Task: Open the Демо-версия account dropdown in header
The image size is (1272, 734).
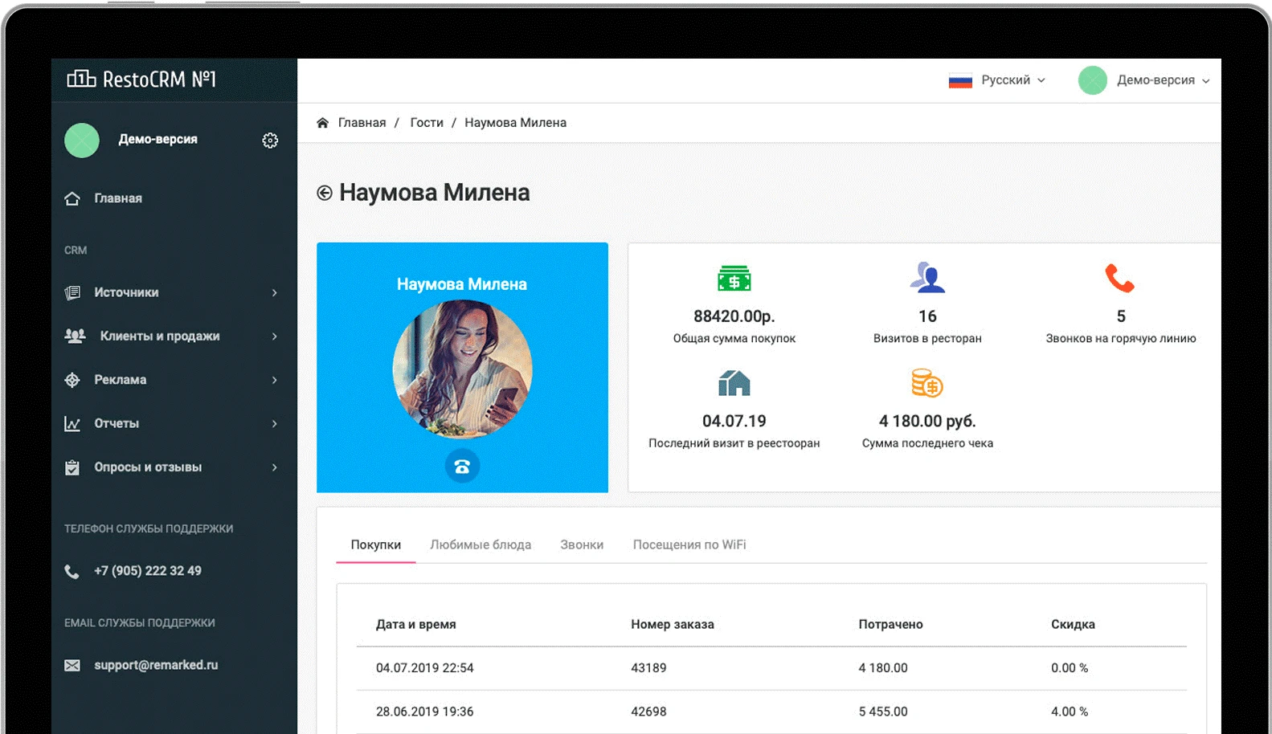Action: [x=1144, y=80]
